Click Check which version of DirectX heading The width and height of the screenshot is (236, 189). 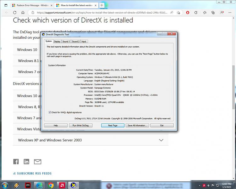[73, 20]
